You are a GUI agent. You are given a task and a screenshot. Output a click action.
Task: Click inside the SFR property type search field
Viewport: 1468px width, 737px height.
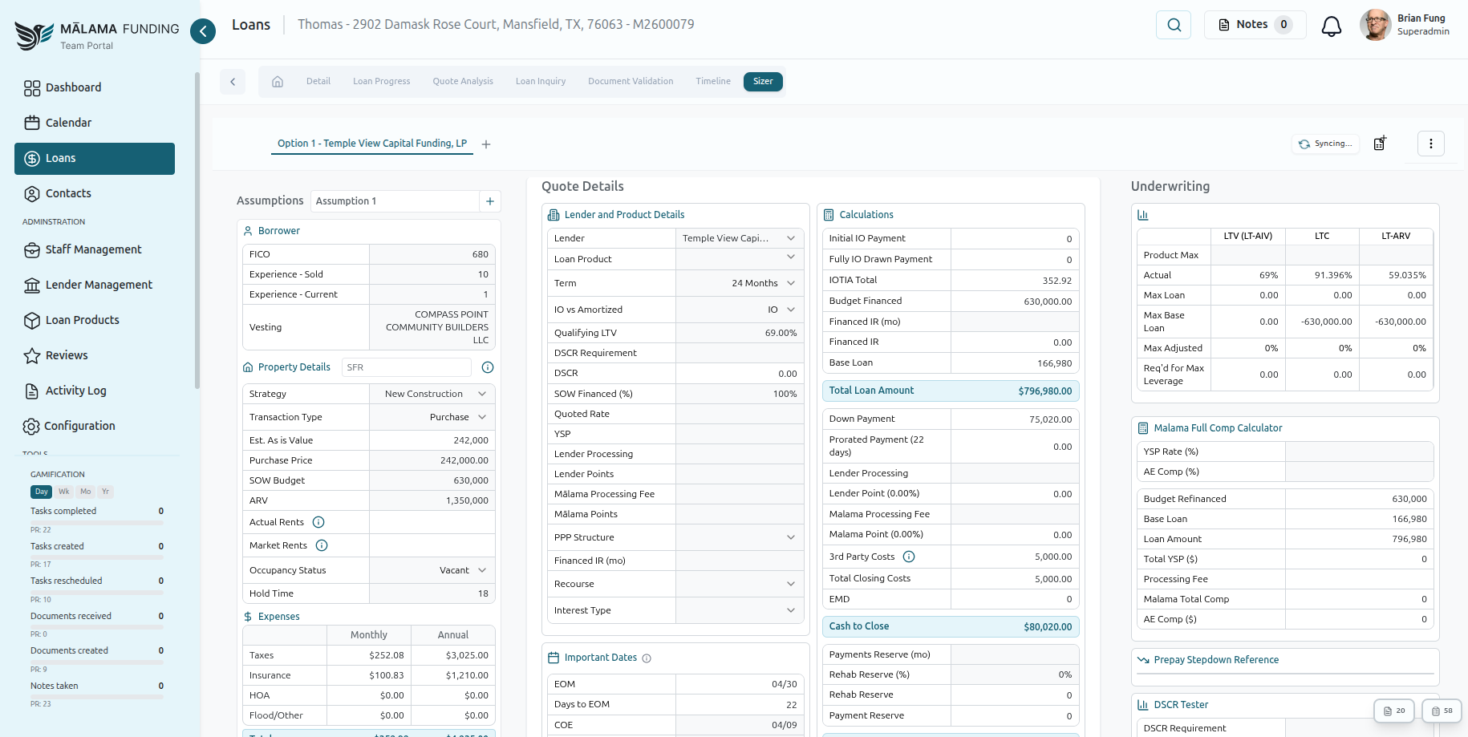pos(406,366)
